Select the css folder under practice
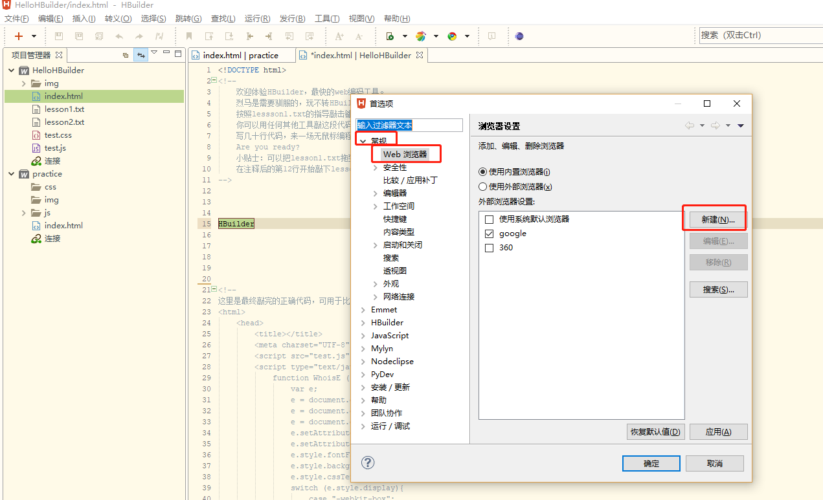The width and height of the screenshot is (823, 500). tap(50, 186)
